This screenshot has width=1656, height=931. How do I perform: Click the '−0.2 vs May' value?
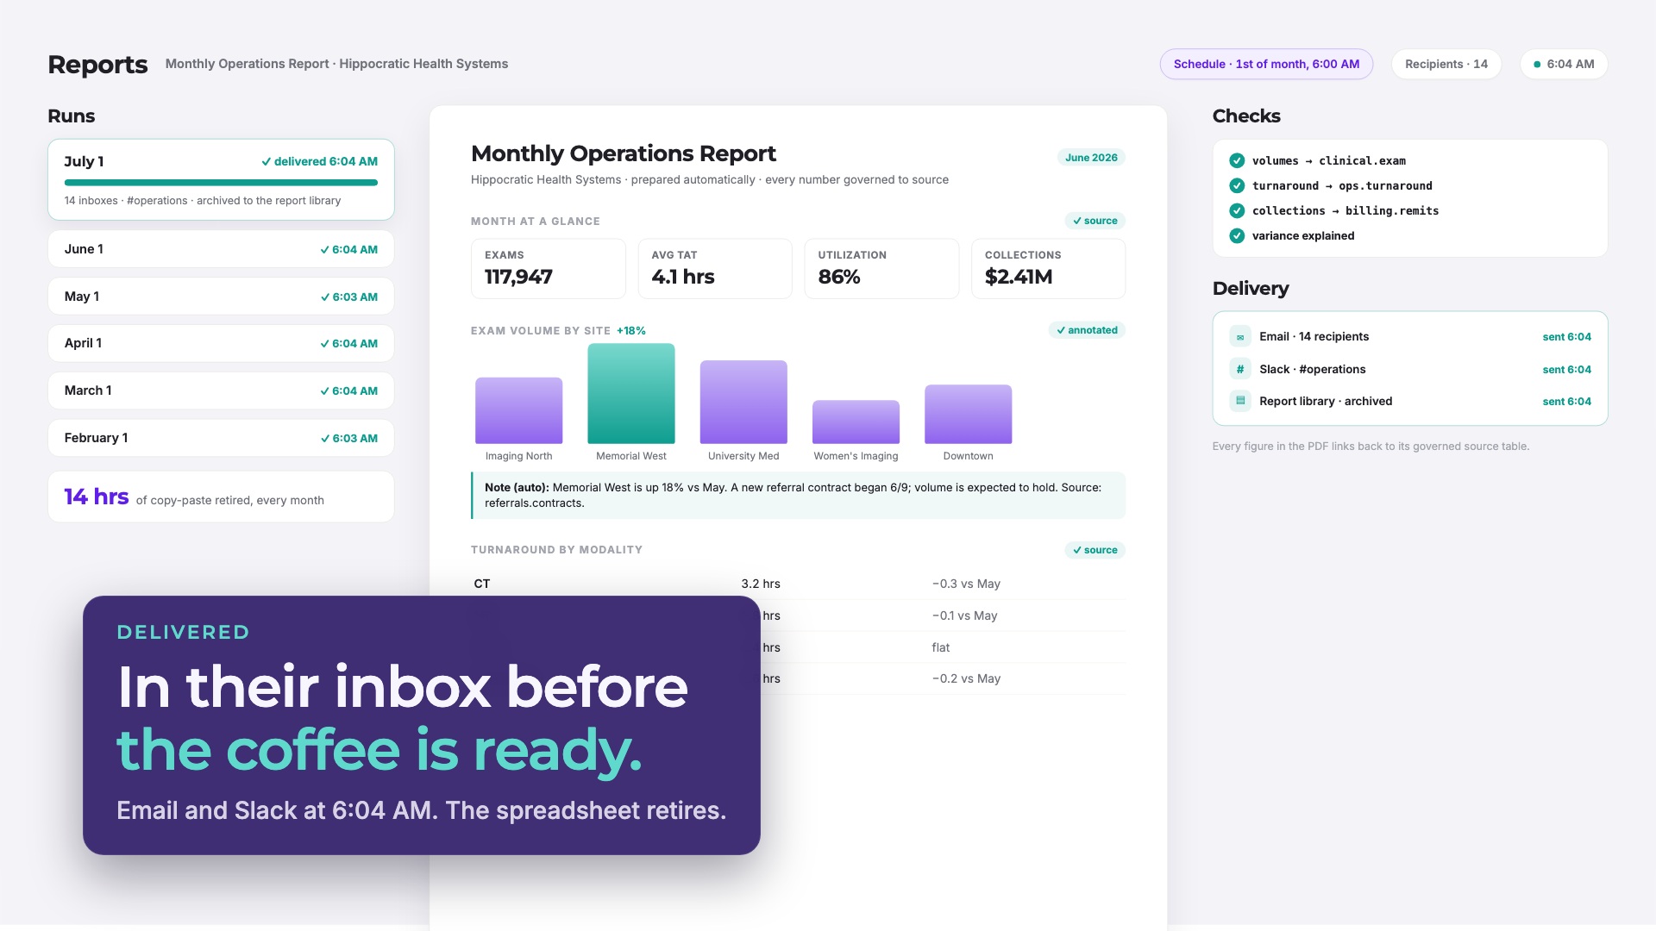click(x=966, y=678)
